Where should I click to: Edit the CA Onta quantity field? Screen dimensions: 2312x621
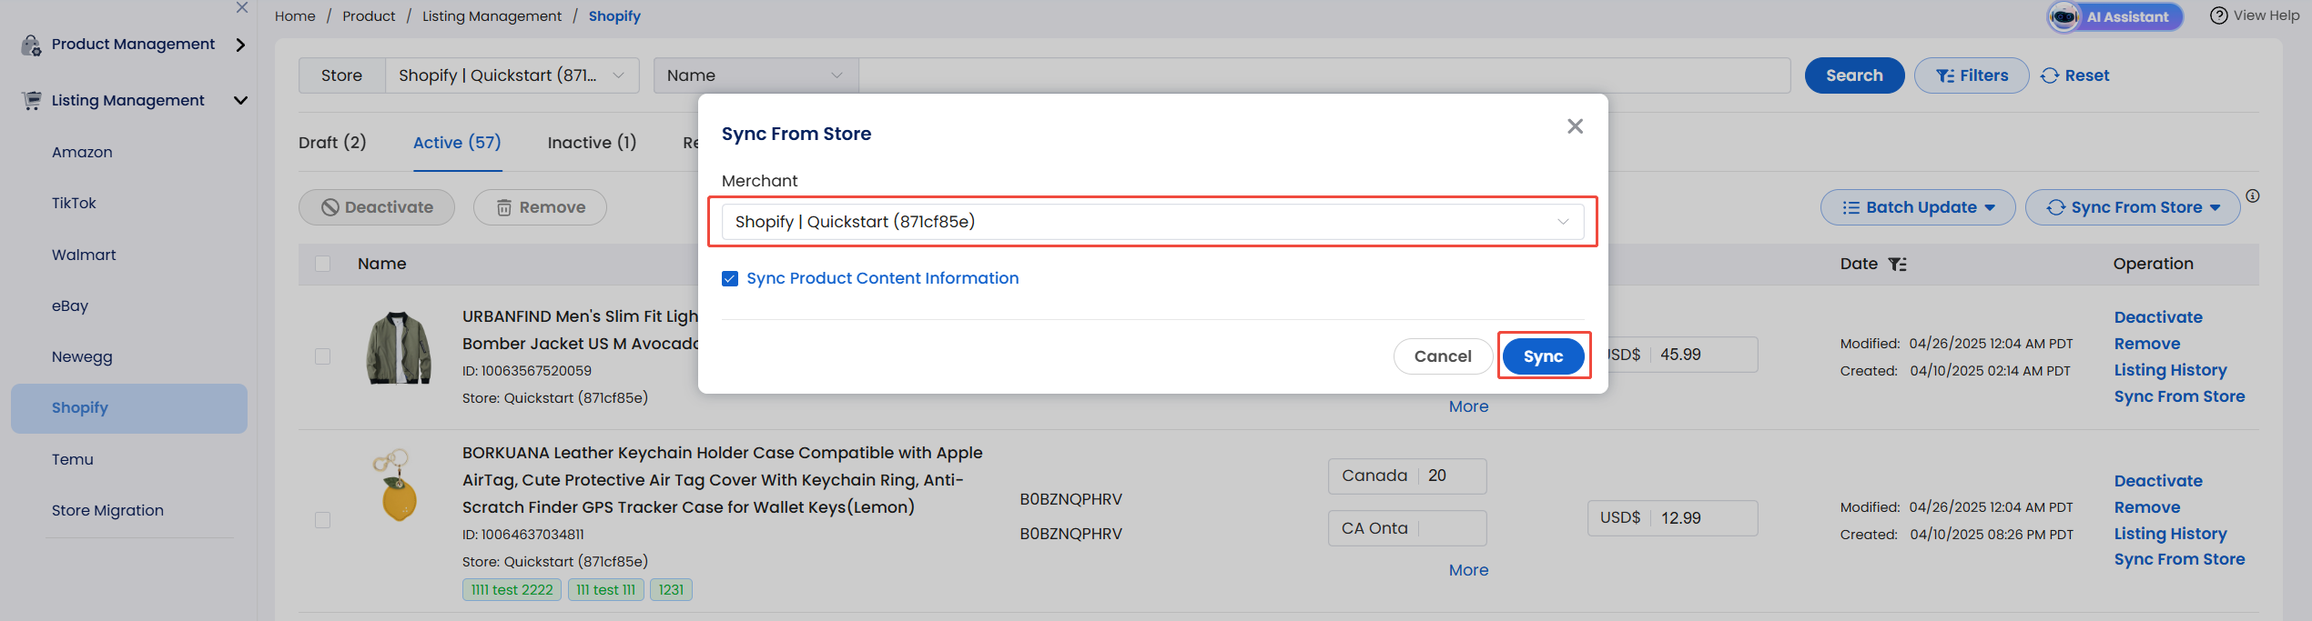[x=1453, y=528]
